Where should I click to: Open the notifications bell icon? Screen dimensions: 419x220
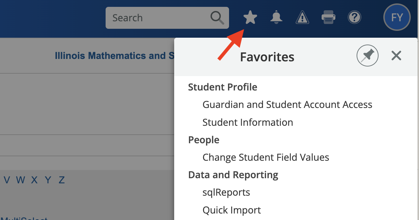click(276, 17)
